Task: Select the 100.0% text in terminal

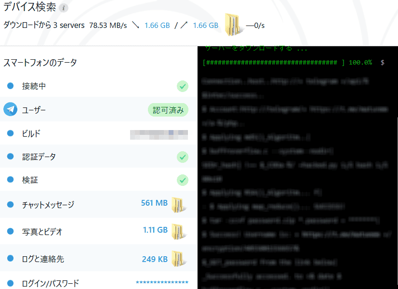Action: click(360, 63)
